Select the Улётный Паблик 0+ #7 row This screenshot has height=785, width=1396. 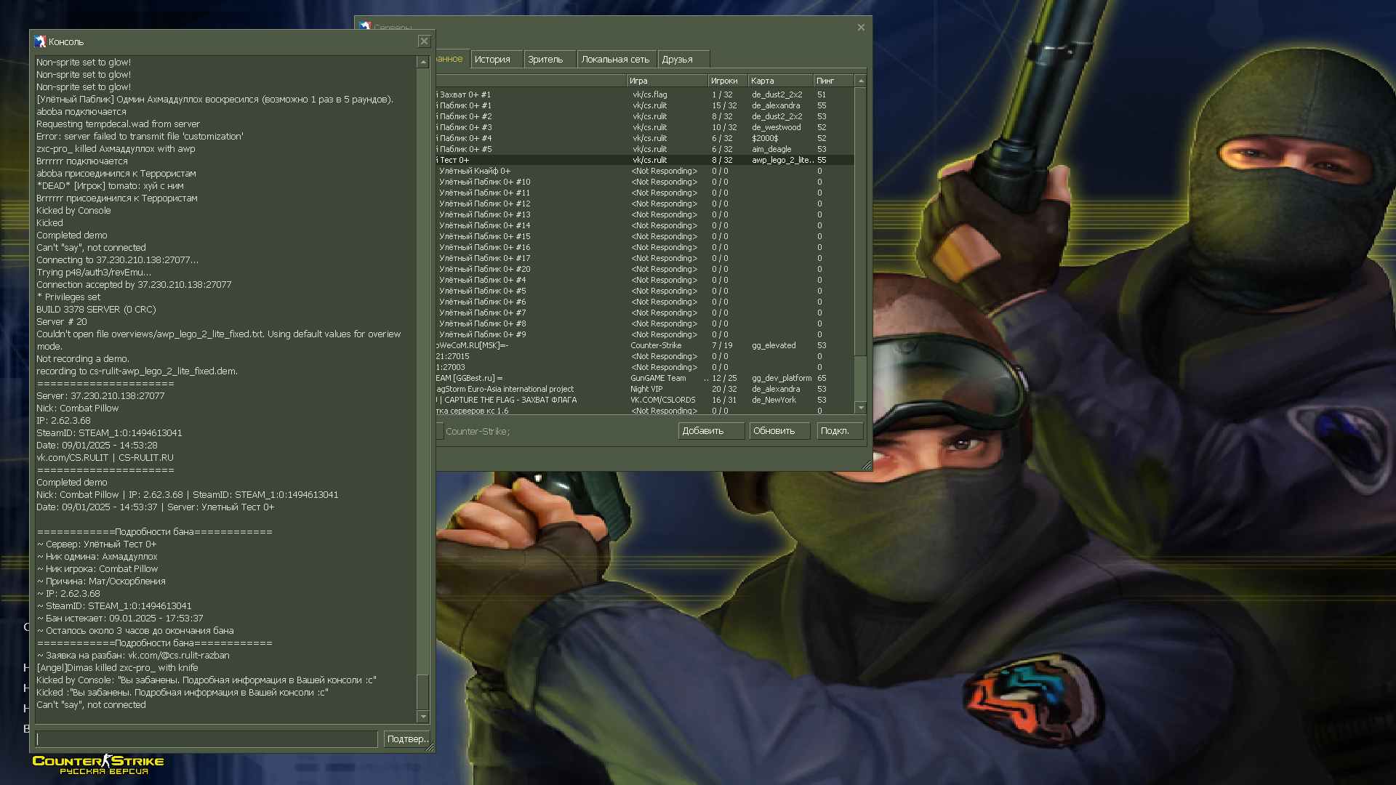tap(645, 313)
